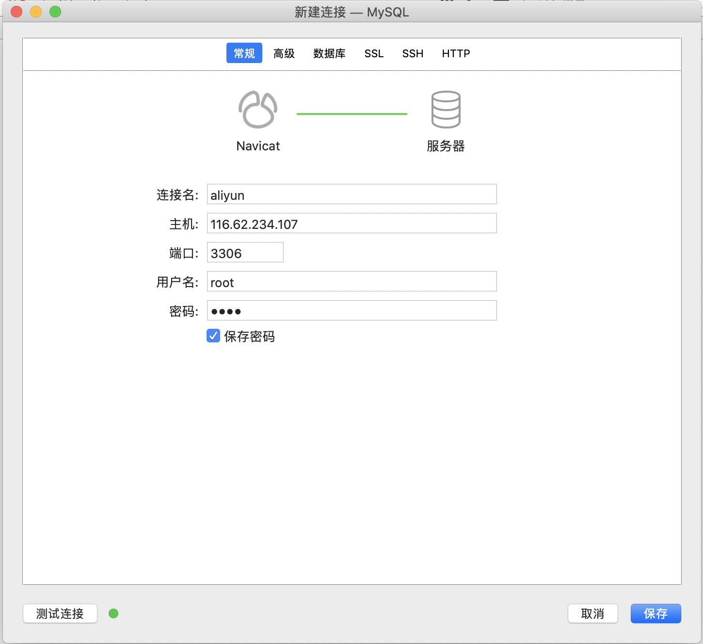Switch to the 常规 tab
This screenshot has width=703, height=644.
244,53
